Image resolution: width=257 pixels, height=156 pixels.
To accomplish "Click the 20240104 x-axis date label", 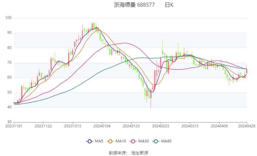I will [x=102, y=126].
